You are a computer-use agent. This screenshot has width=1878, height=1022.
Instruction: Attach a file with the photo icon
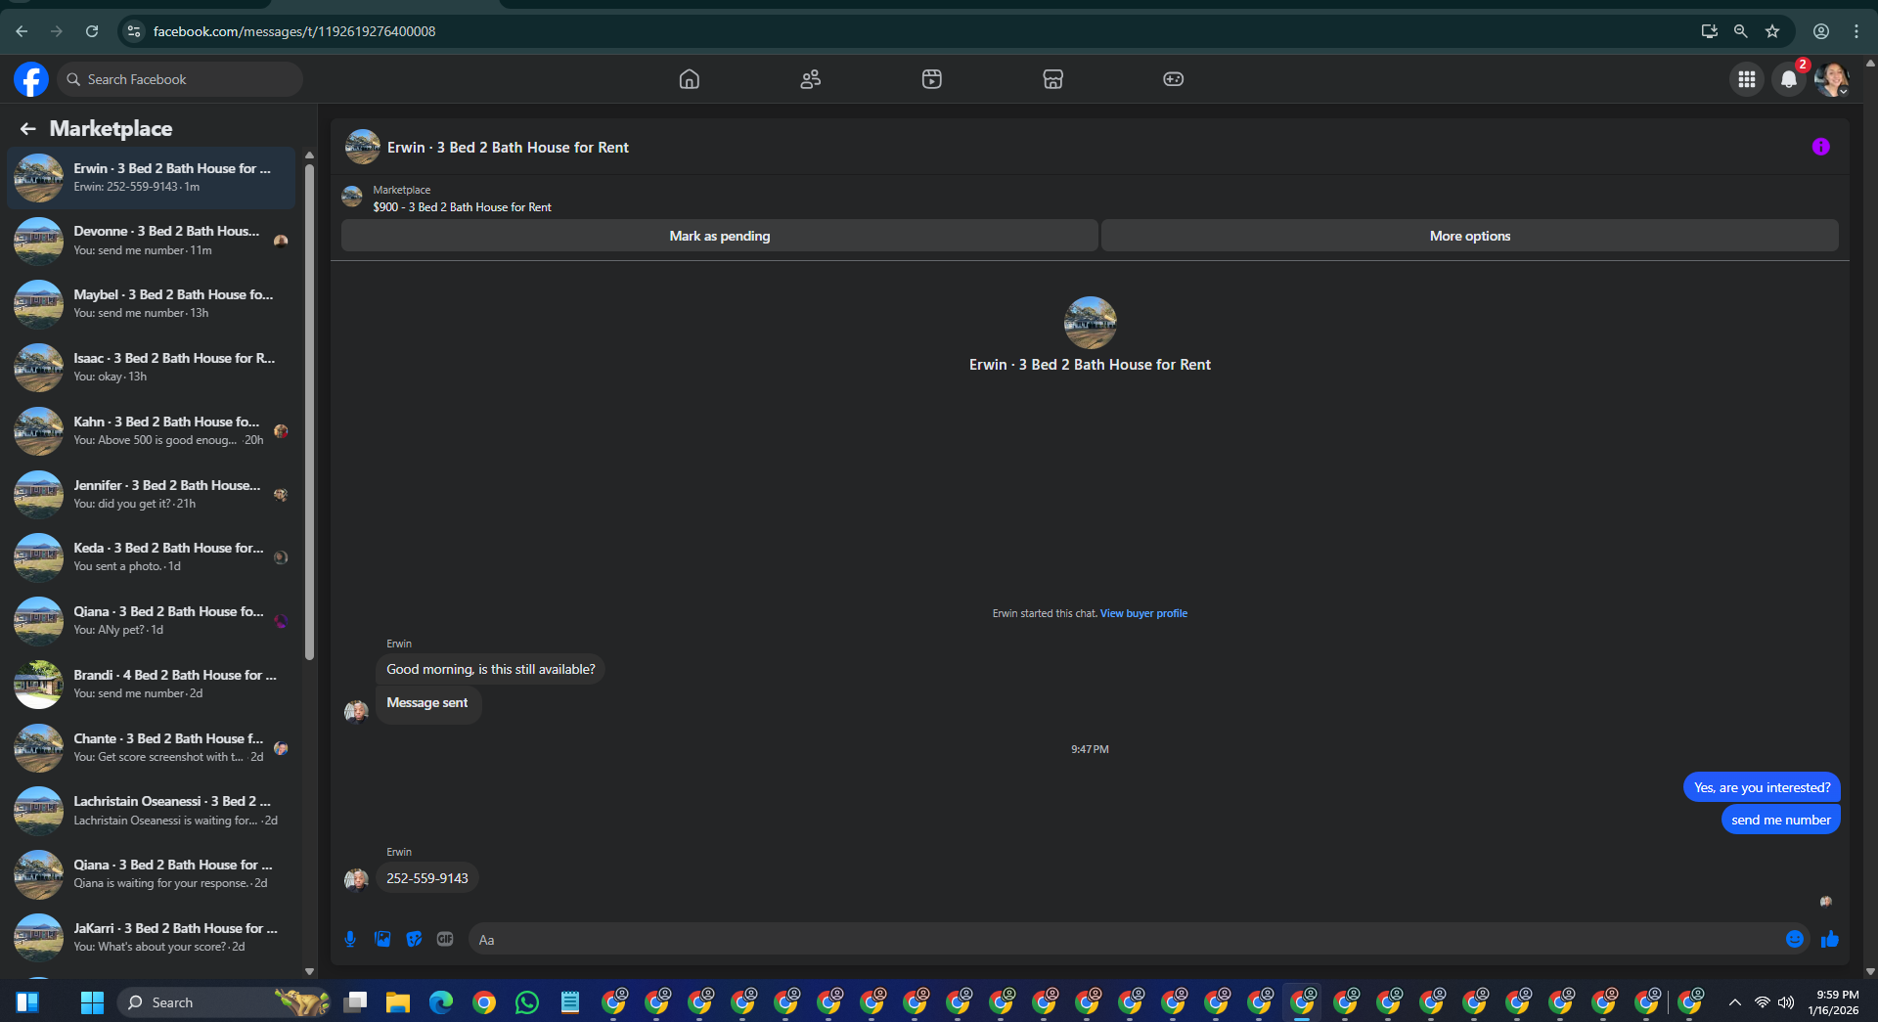tap(382, 939)
